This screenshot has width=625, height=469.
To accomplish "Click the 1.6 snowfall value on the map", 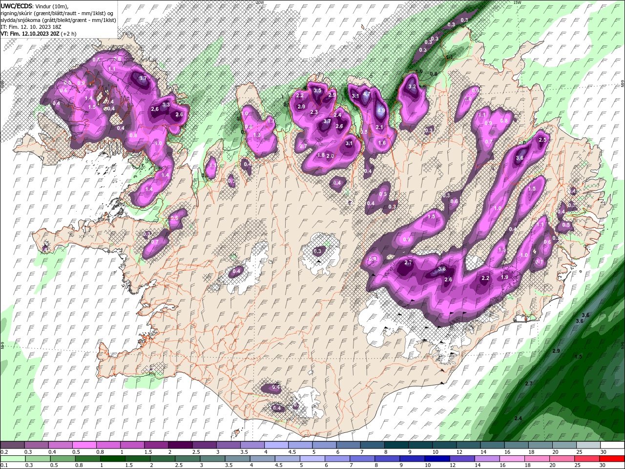I will [x=382, y=143].
